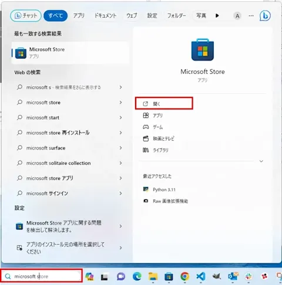Click 開く to open Microsoft Store
282x285 pixels.
coord(164,104)
